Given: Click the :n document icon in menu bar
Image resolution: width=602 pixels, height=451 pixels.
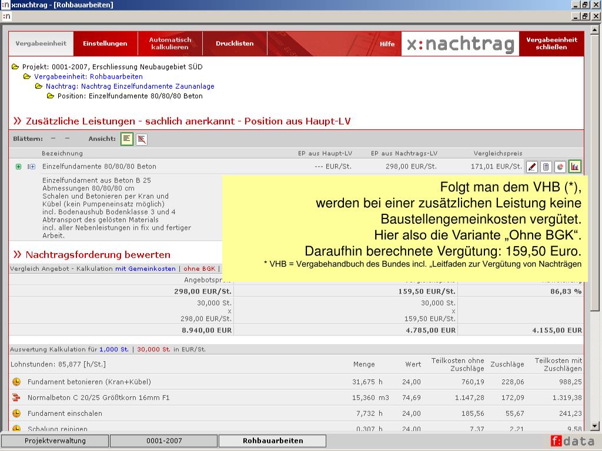Looking at the screenshot, I should (6, 16).
